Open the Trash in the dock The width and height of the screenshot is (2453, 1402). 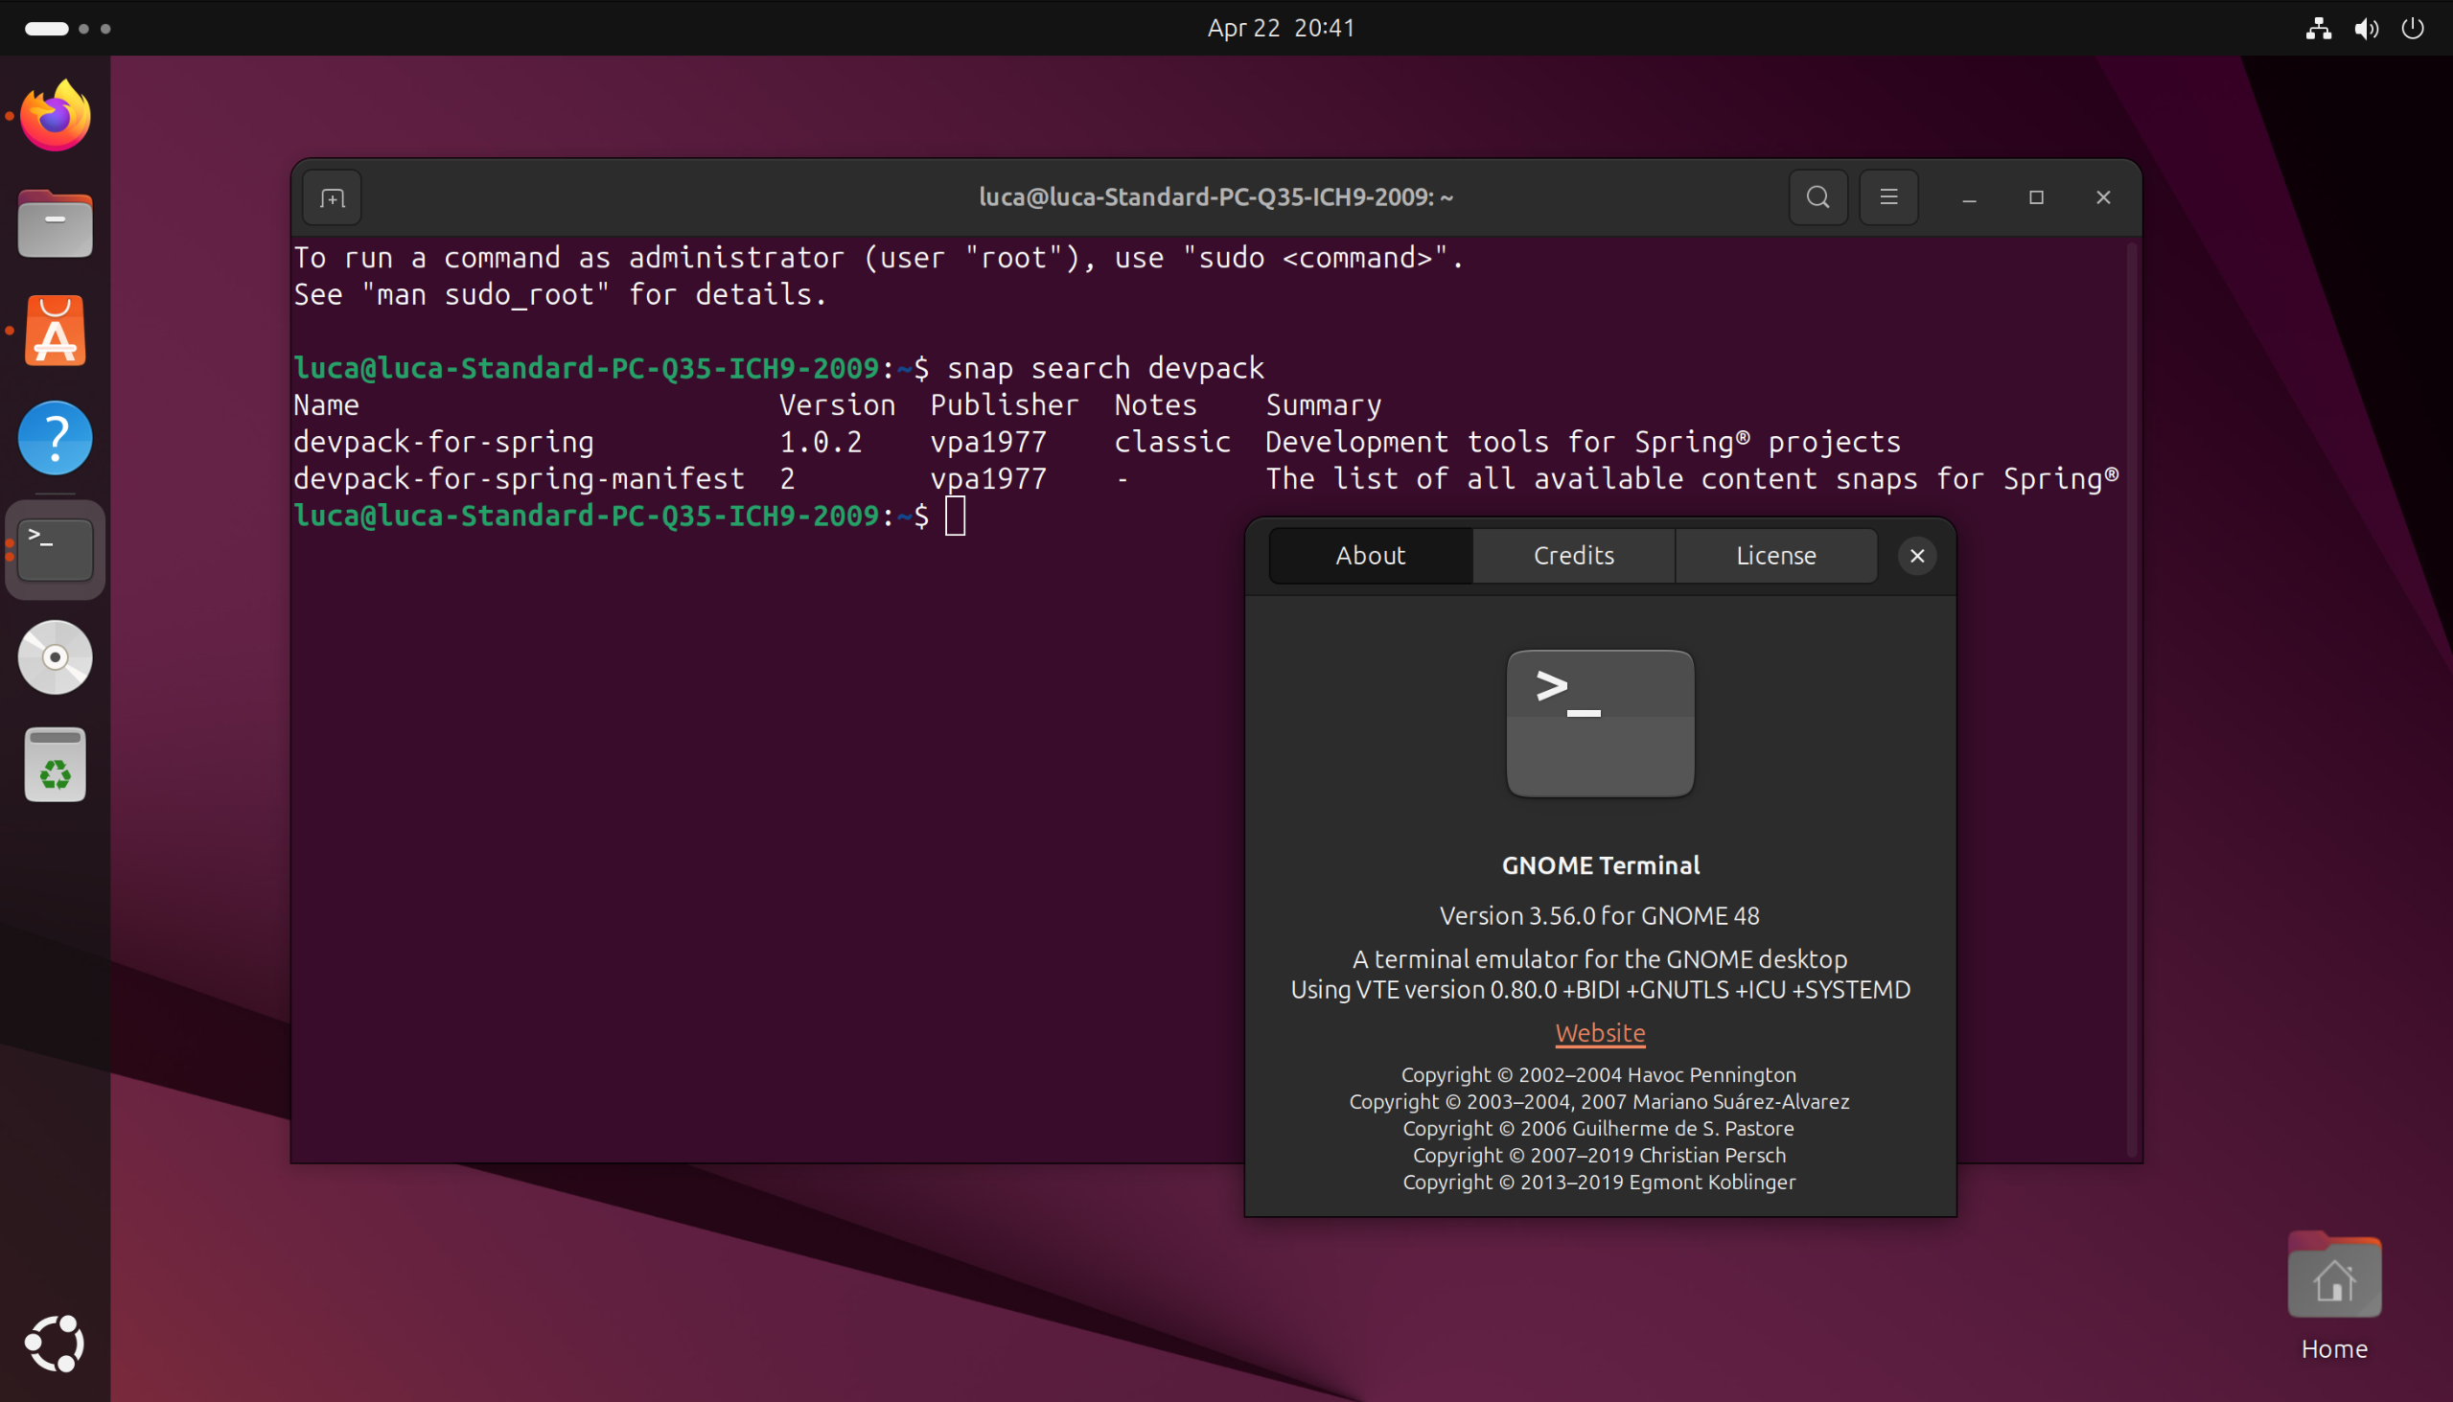[55, 765]
